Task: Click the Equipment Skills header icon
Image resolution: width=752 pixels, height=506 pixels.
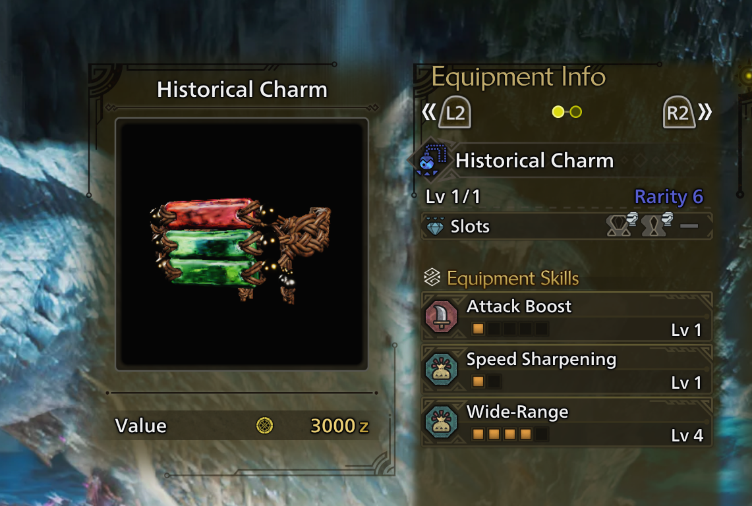Action: [x=432, y=277]
